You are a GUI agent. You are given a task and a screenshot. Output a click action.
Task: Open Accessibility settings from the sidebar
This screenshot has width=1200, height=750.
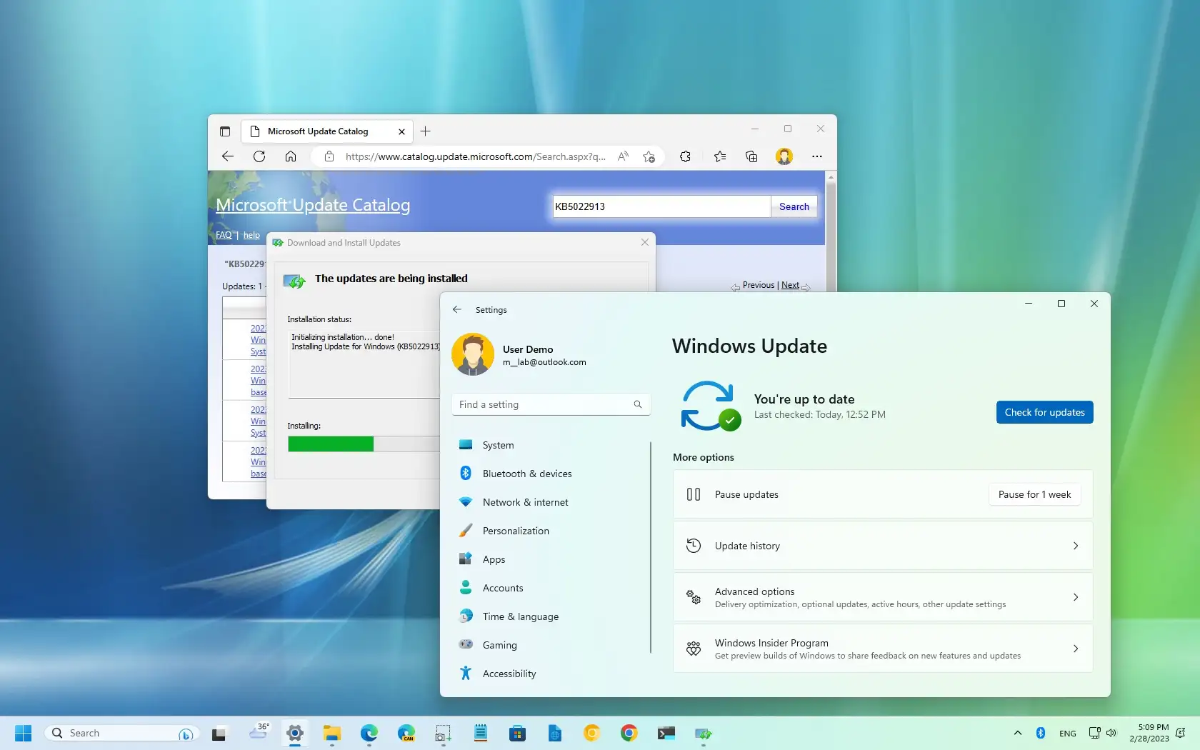[508, 673]
